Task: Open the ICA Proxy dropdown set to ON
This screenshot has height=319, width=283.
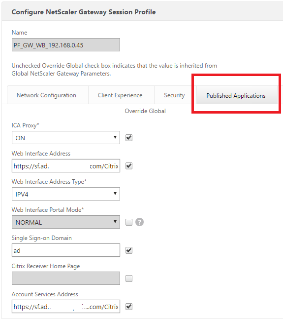Action: 66,138
